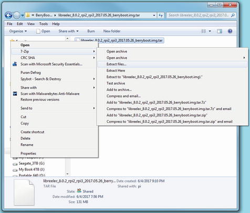Toggle the preview pane icon
The image size is (250, 213).
tap(220, 31)
